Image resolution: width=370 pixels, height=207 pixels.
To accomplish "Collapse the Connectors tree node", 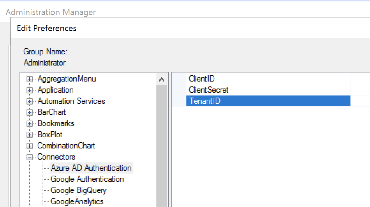I will tap(30, 157).
